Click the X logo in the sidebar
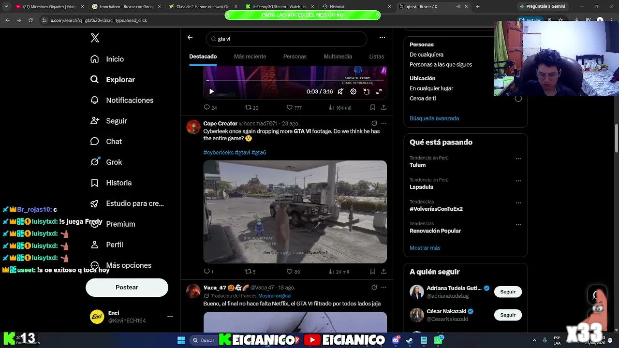Viewport: 619px width, 348px height. click(x=95, y=38)
